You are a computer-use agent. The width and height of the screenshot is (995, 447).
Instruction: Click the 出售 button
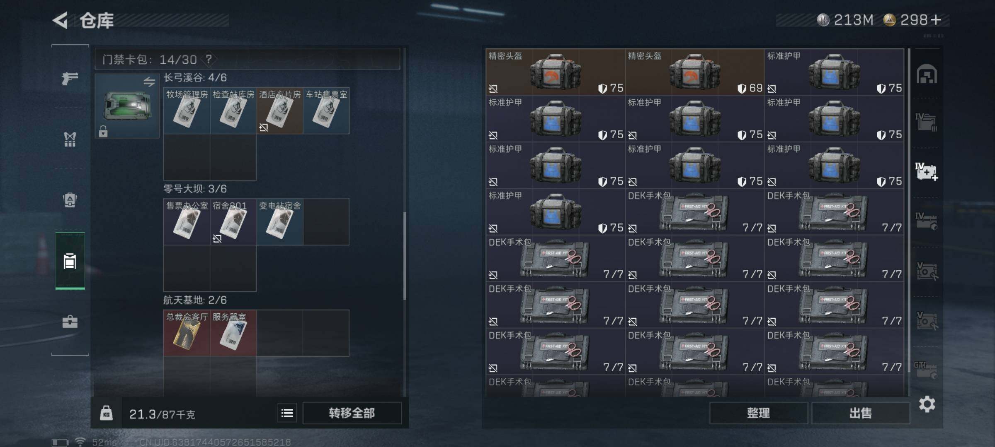(861, 413)
